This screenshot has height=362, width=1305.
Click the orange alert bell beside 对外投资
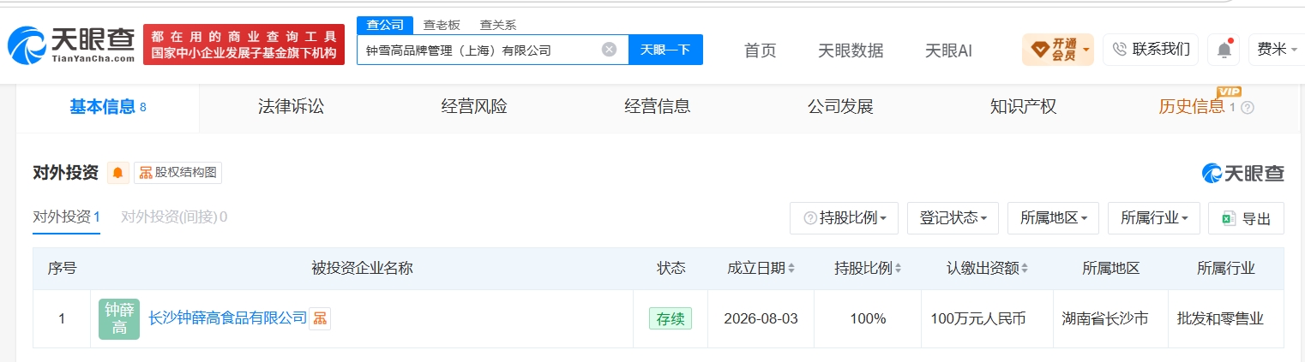pyautogui.click(x=117, y=173)
